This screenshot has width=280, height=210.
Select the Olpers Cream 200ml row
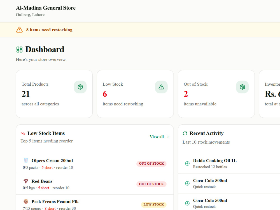tap(95, 164)
